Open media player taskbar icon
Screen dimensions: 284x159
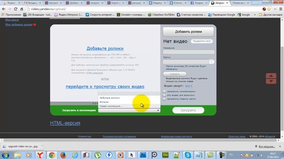coord(28,155)
